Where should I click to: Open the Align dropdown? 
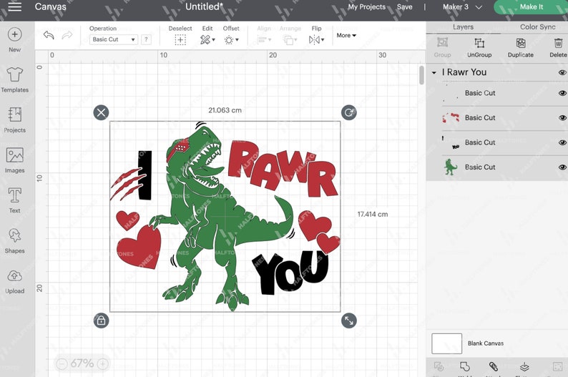(264, 40)
